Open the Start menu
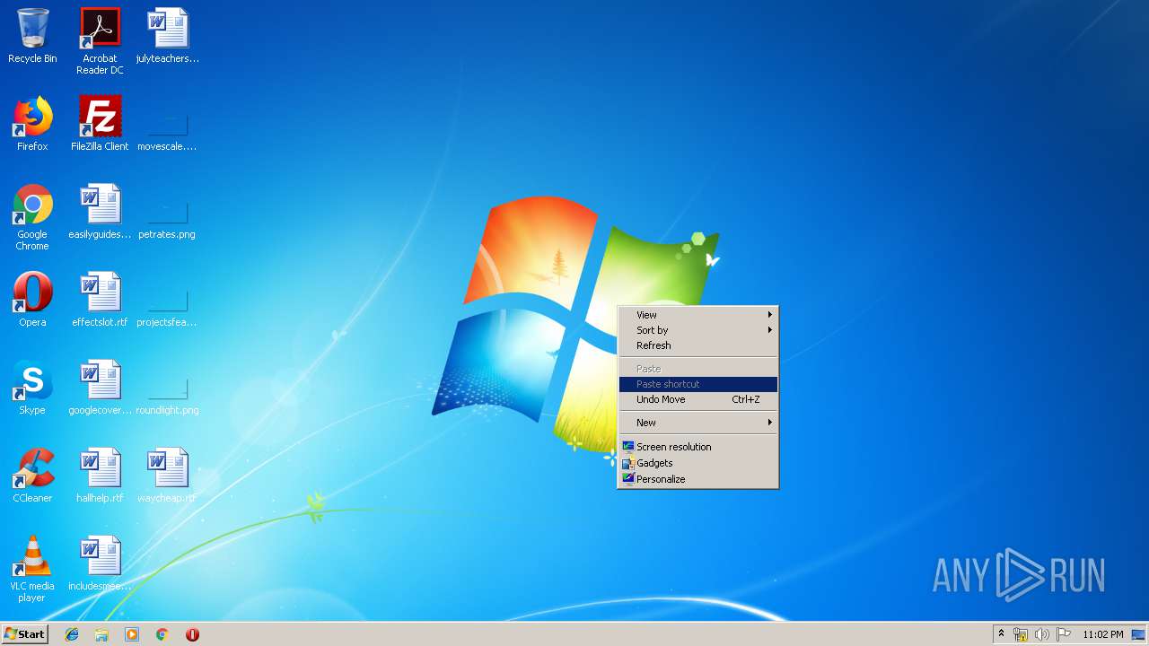Viewport: 1149px width, 646px height. click(25, 634)
